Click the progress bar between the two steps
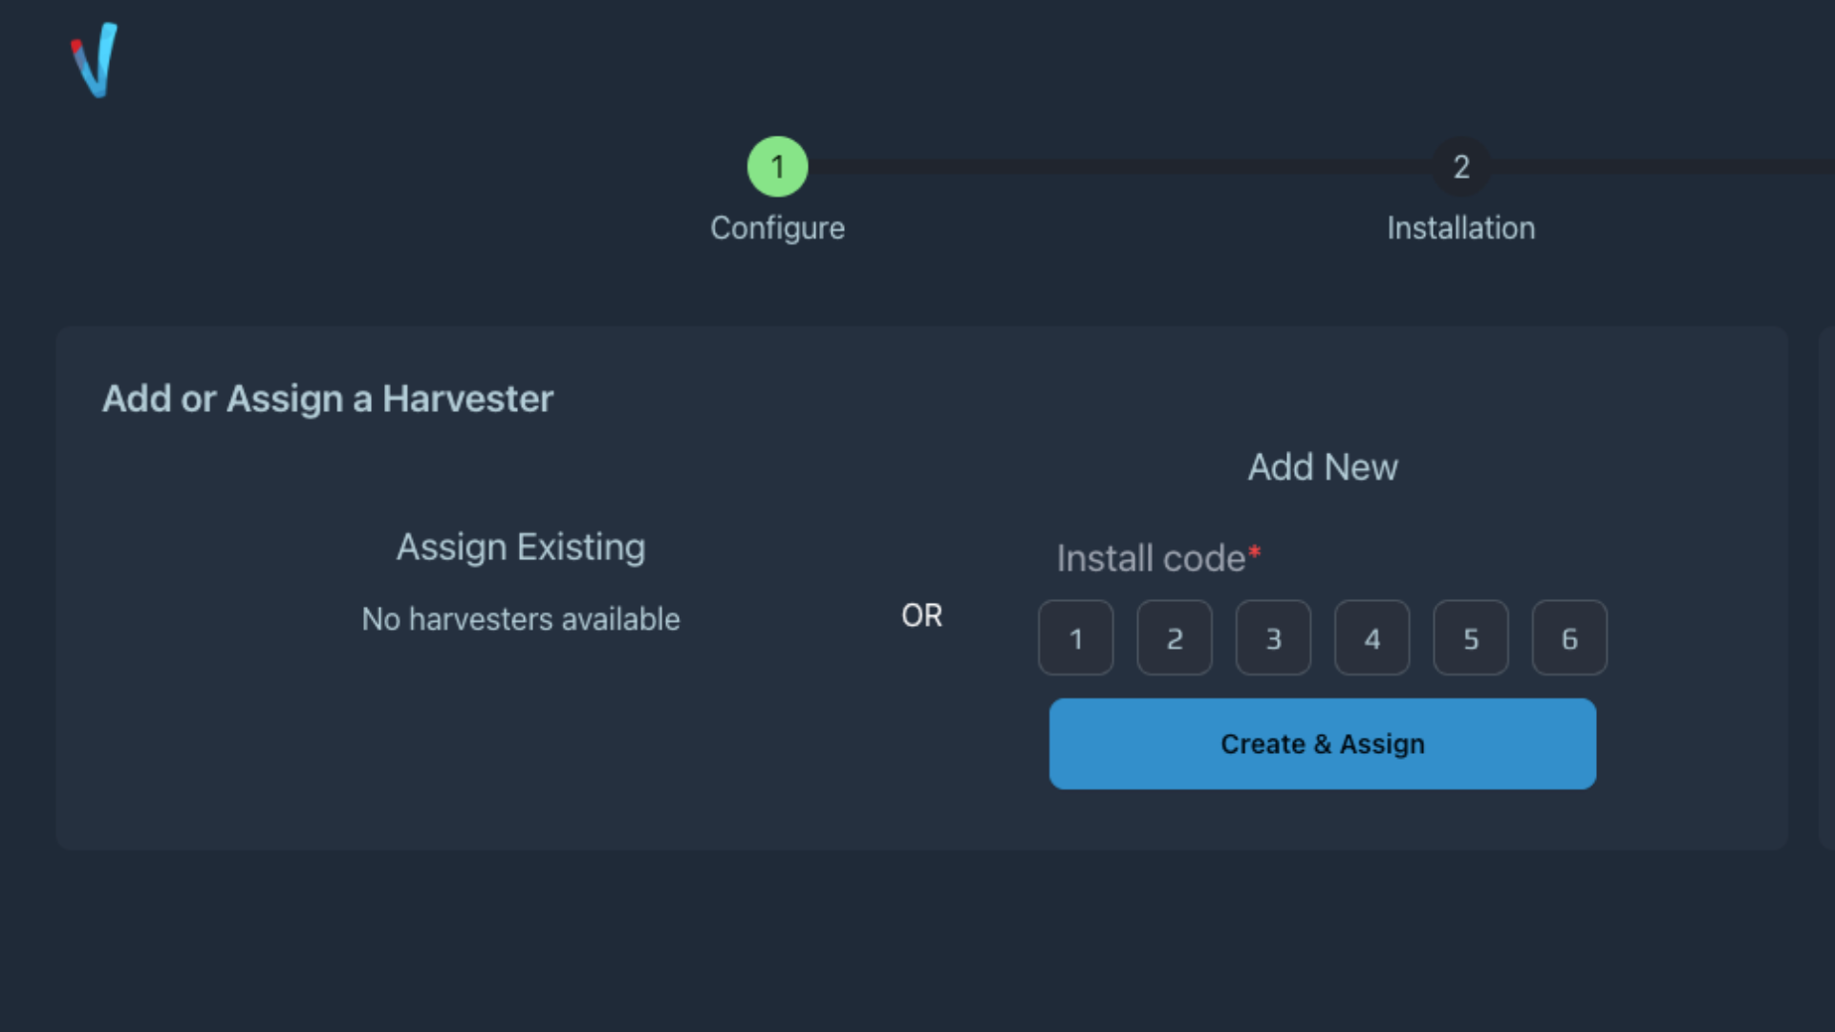Viewport: 1835px width, 1032px height. point(1118,166)
